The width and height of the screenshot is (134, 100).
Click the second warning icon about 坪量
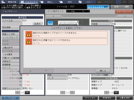[x=29, y=42]
